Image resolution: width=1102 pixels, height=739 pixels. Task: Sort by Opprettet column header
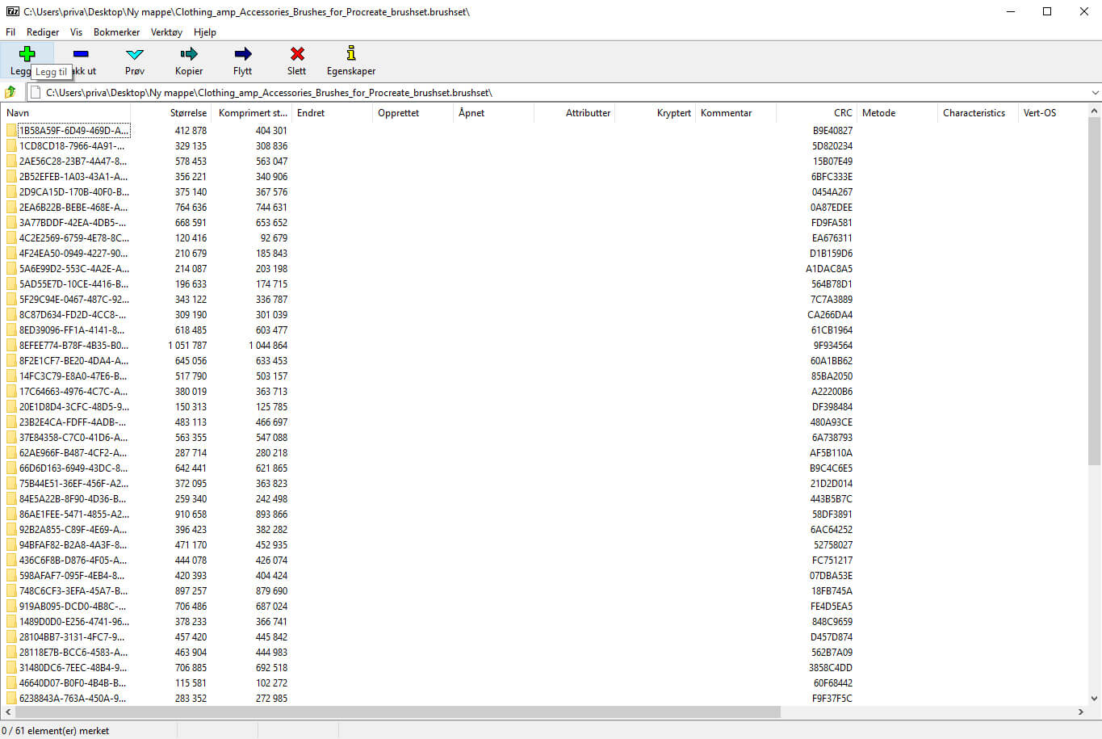[413, 113]
